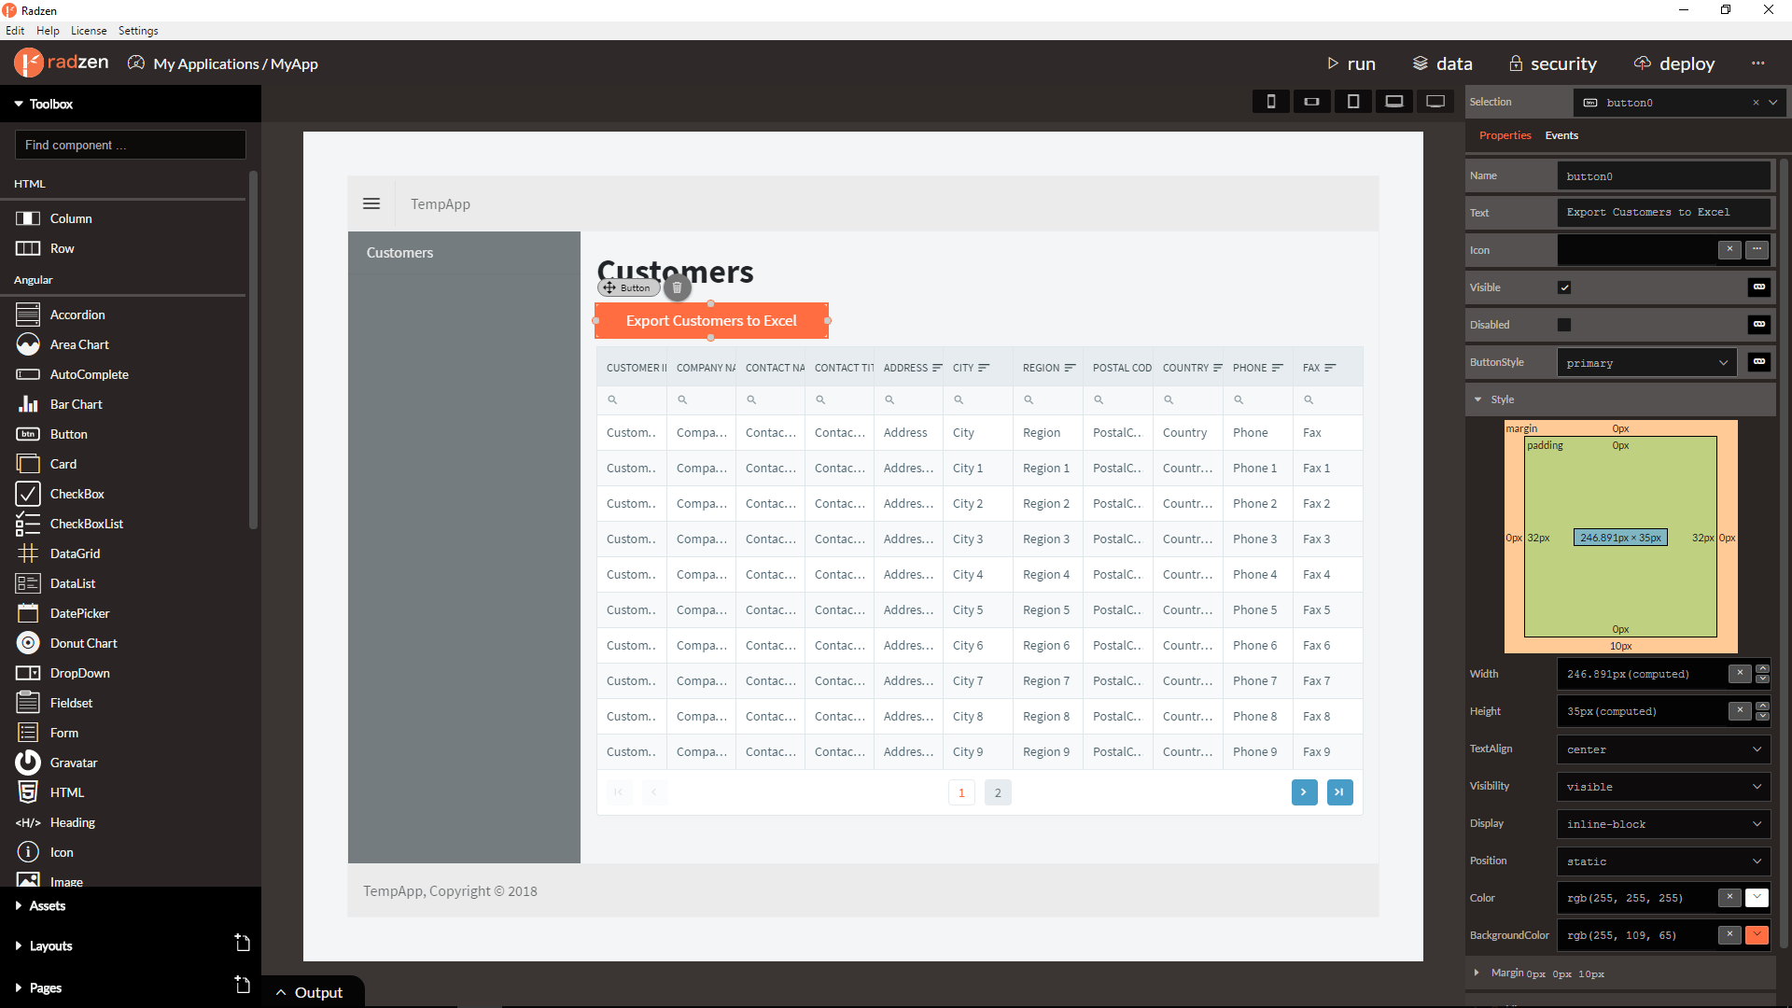1792x1008 pixels.
Task: Choose the AutoComplete component icon
Action: click(x=28, y=374)
